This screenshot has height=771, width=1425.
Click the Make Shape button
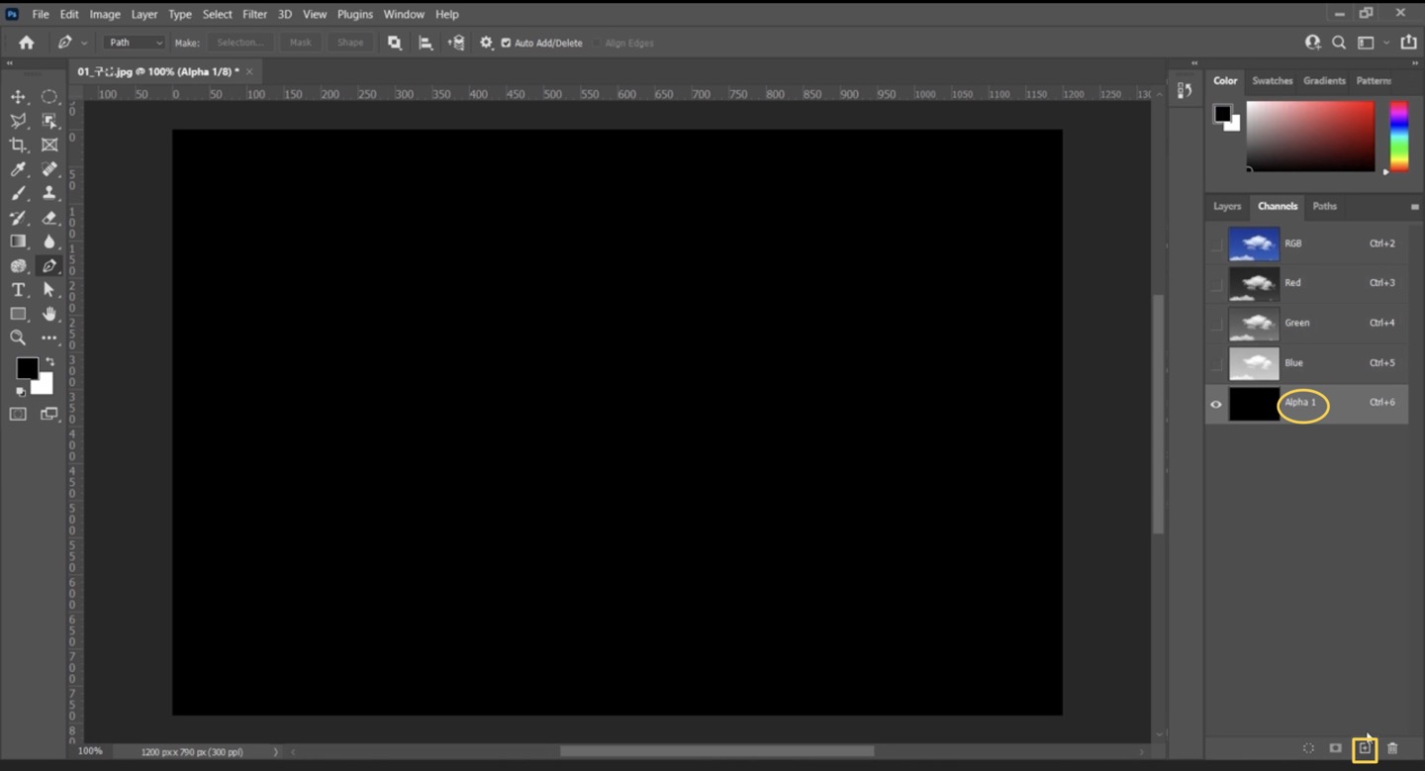(x=350, y=43)
